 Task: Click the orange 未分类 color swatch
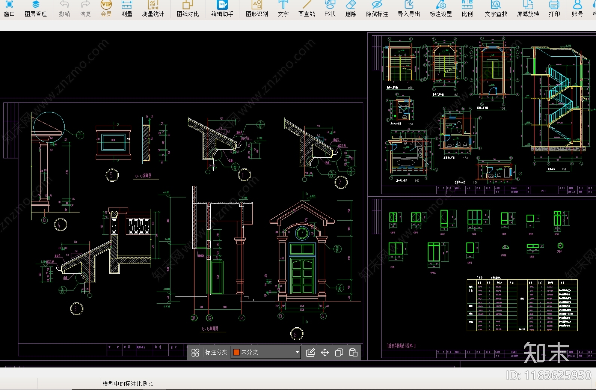237,352
